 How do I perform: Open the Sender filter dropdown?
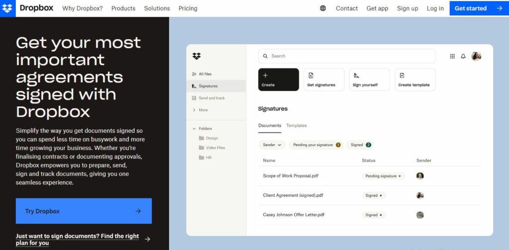[272, 145]
